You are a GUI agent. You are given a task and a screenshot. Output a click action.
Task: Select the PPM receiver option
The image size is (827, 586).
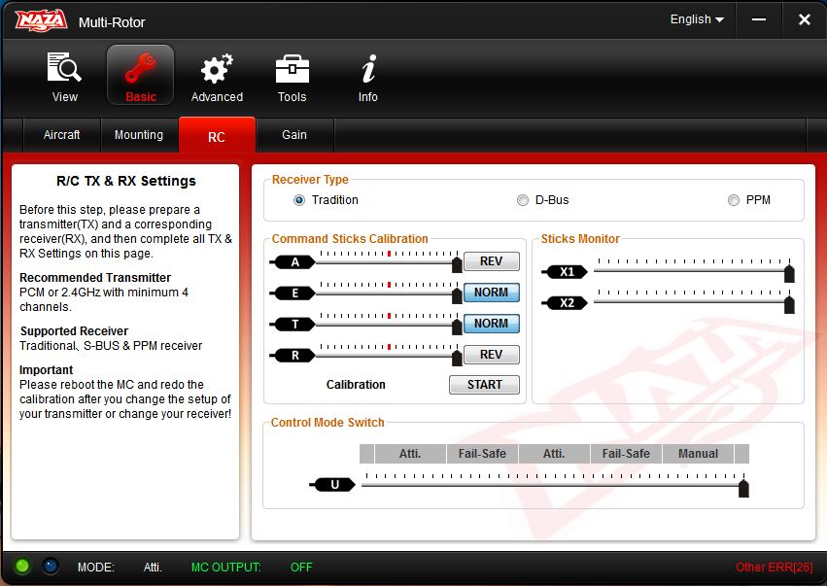click(x=734, y=200)
